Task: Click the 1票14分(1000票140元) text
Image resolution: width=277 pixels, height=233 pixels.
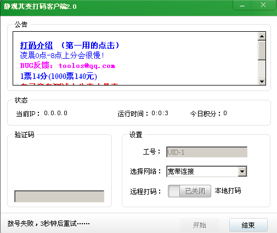Action: coord(59,76)
